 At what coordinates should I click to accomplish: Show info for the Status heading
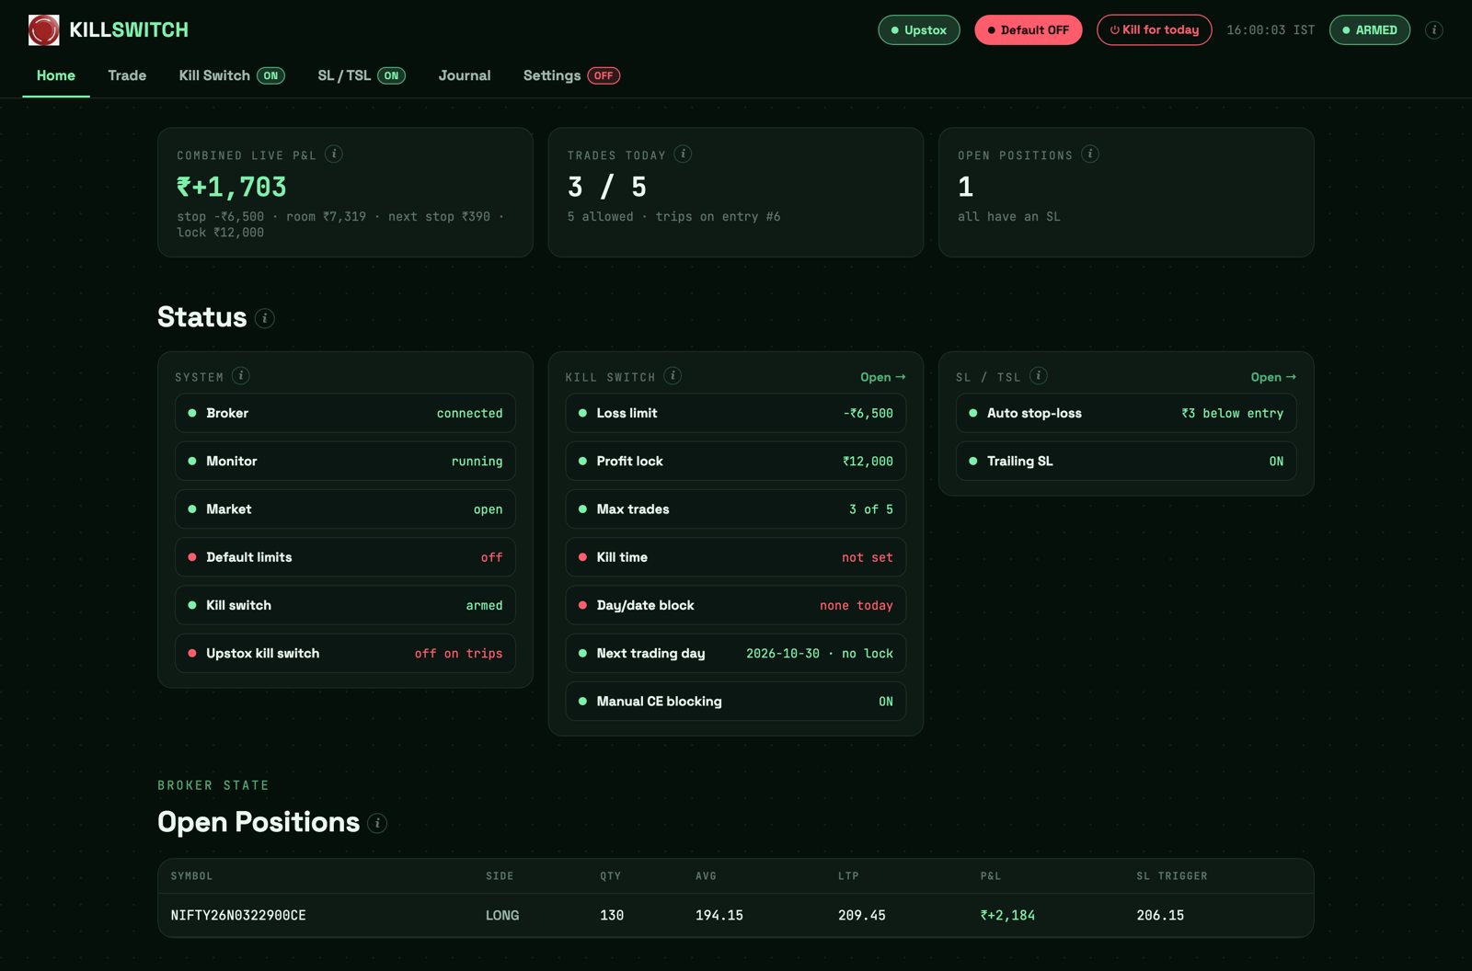[265, 318]
